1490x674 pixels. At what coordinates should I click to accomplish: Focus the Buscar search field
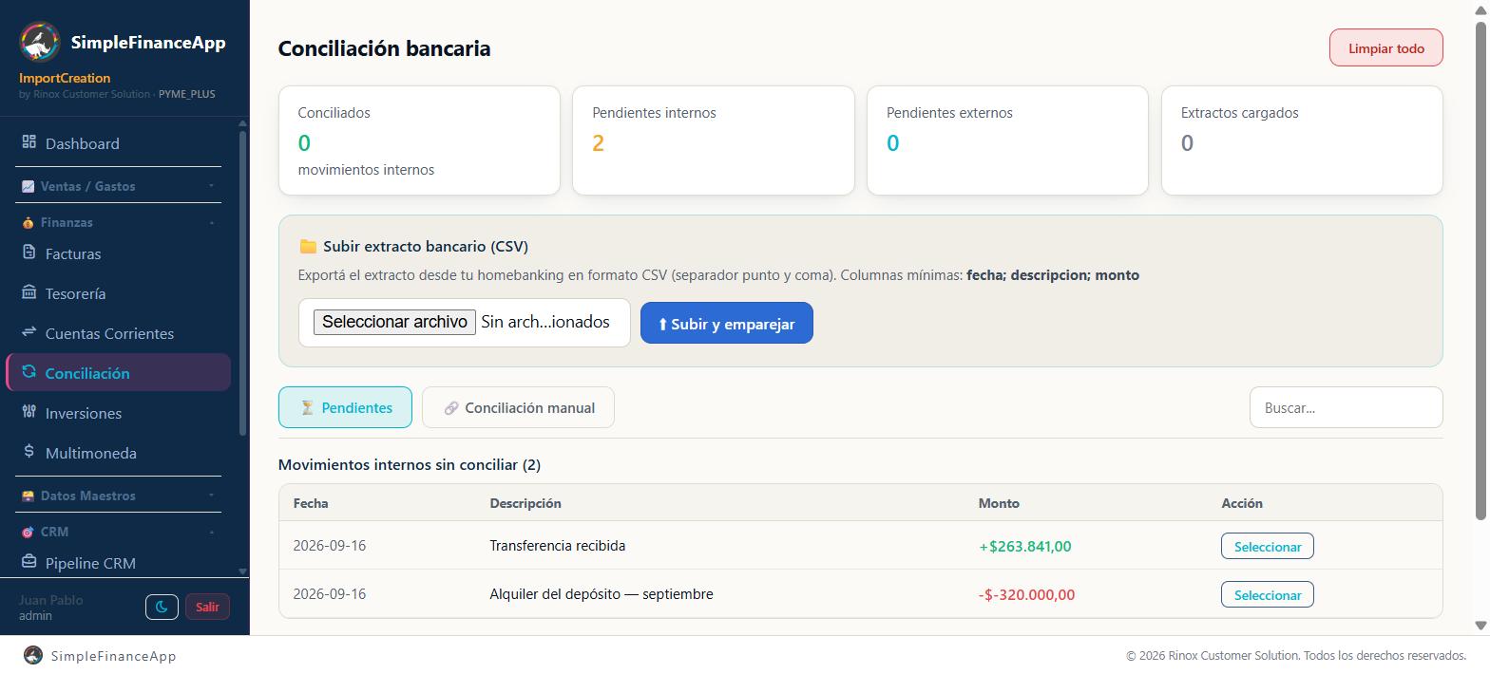[1346, 407]
